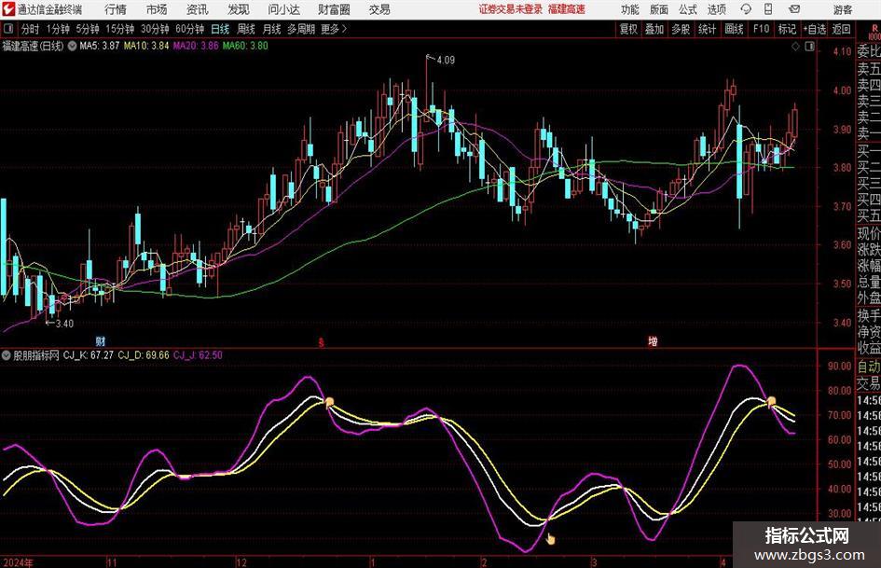881x568 pixels.
Task: Click the headset support icon in title bar
Action: (x=746, y=9)
